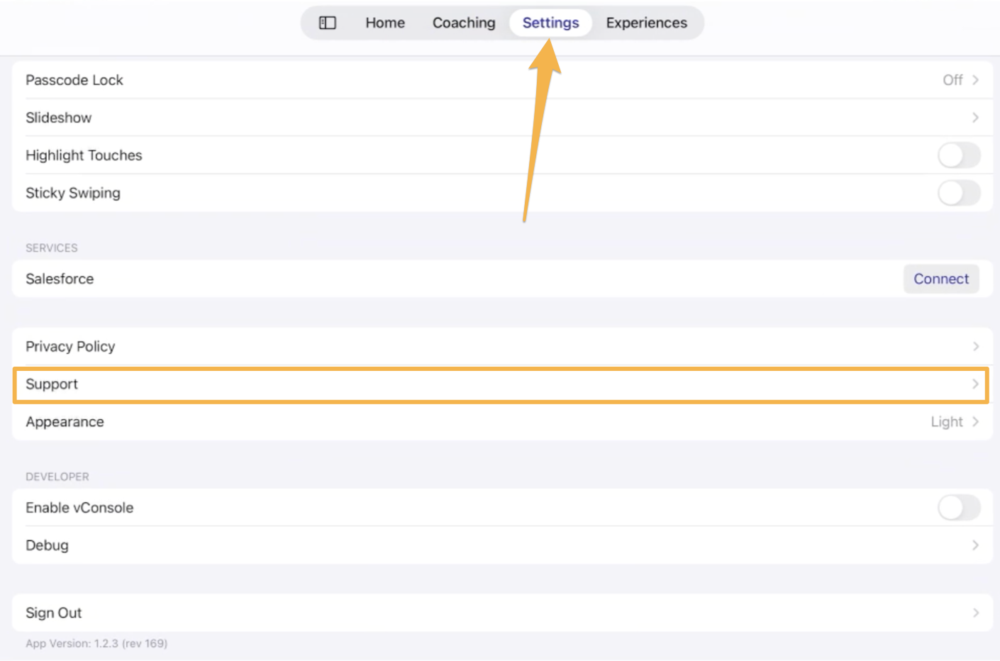Image resolution: width=1000 pixels, height=661 pixels.
Task: Connect the Salesforce service
Action: (x=941, y=279)
